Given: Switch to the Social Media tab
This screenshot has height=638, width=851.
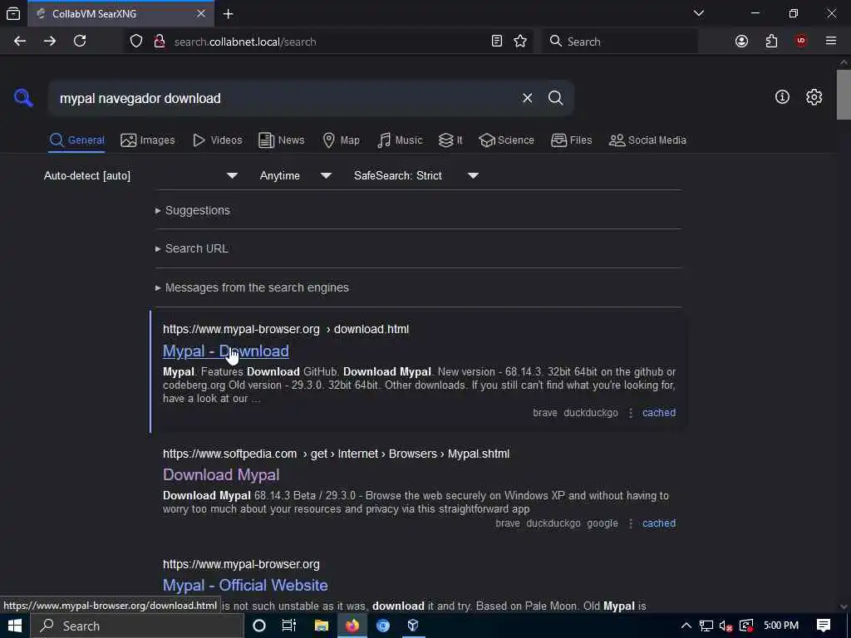Looking at the screenshot, I should (647, 140).
